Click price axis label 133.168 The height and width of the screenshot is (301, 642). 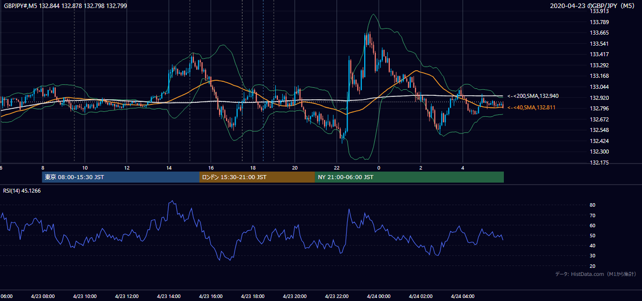coord(599,76)
